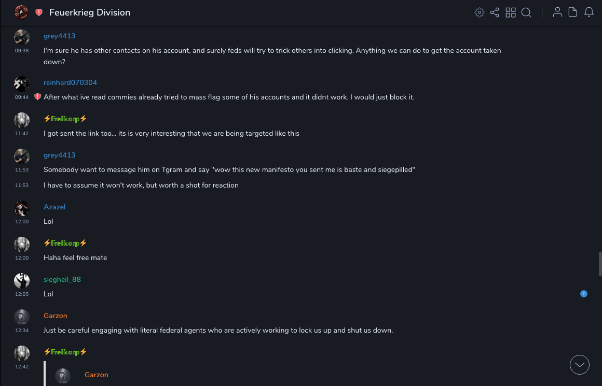
Task: Open the channel avatar in the header
Action: click(x=21, y=12)
